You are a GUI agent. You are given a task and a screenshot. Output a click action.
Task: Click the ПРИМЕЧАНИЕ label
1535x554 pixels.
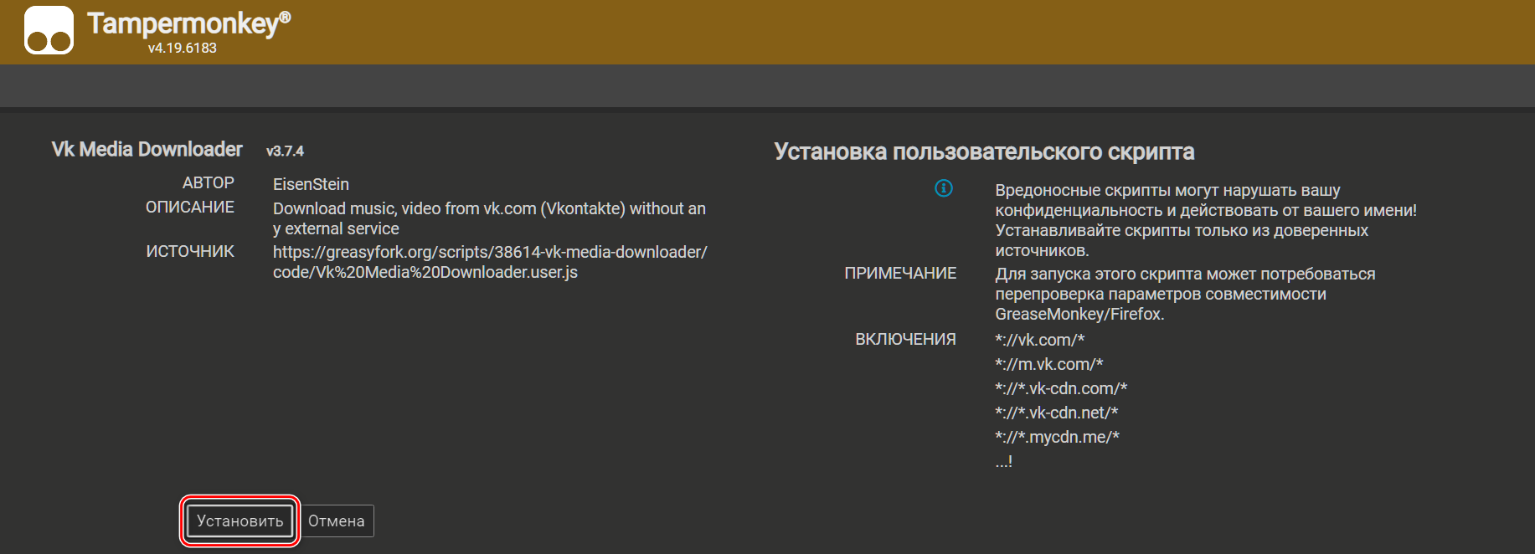[900, 273]
